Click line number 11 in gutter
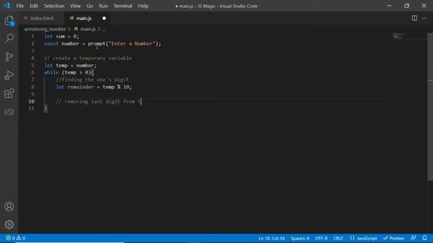The image size is (433, 243). 31,109
